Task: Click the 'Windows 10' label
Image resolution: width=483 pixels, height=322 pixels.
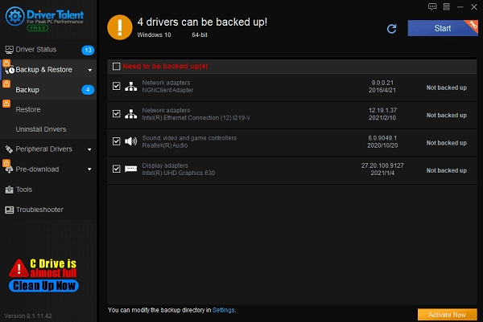Action: click(154, 35)
